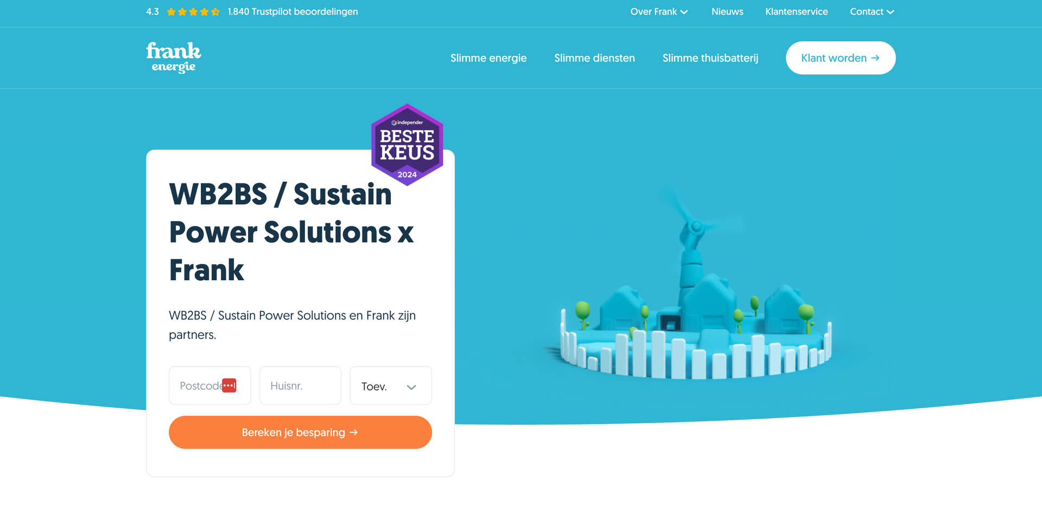Click the Independer Beste Keus 2024 badge
Image resolution: width=1042 pixels, height=524 pixels.
407,144
